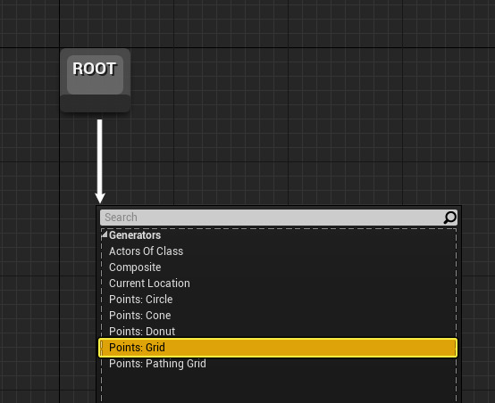Select Points: Donut generator
This screenshot has width=495, height=403.
click(142, 331)
